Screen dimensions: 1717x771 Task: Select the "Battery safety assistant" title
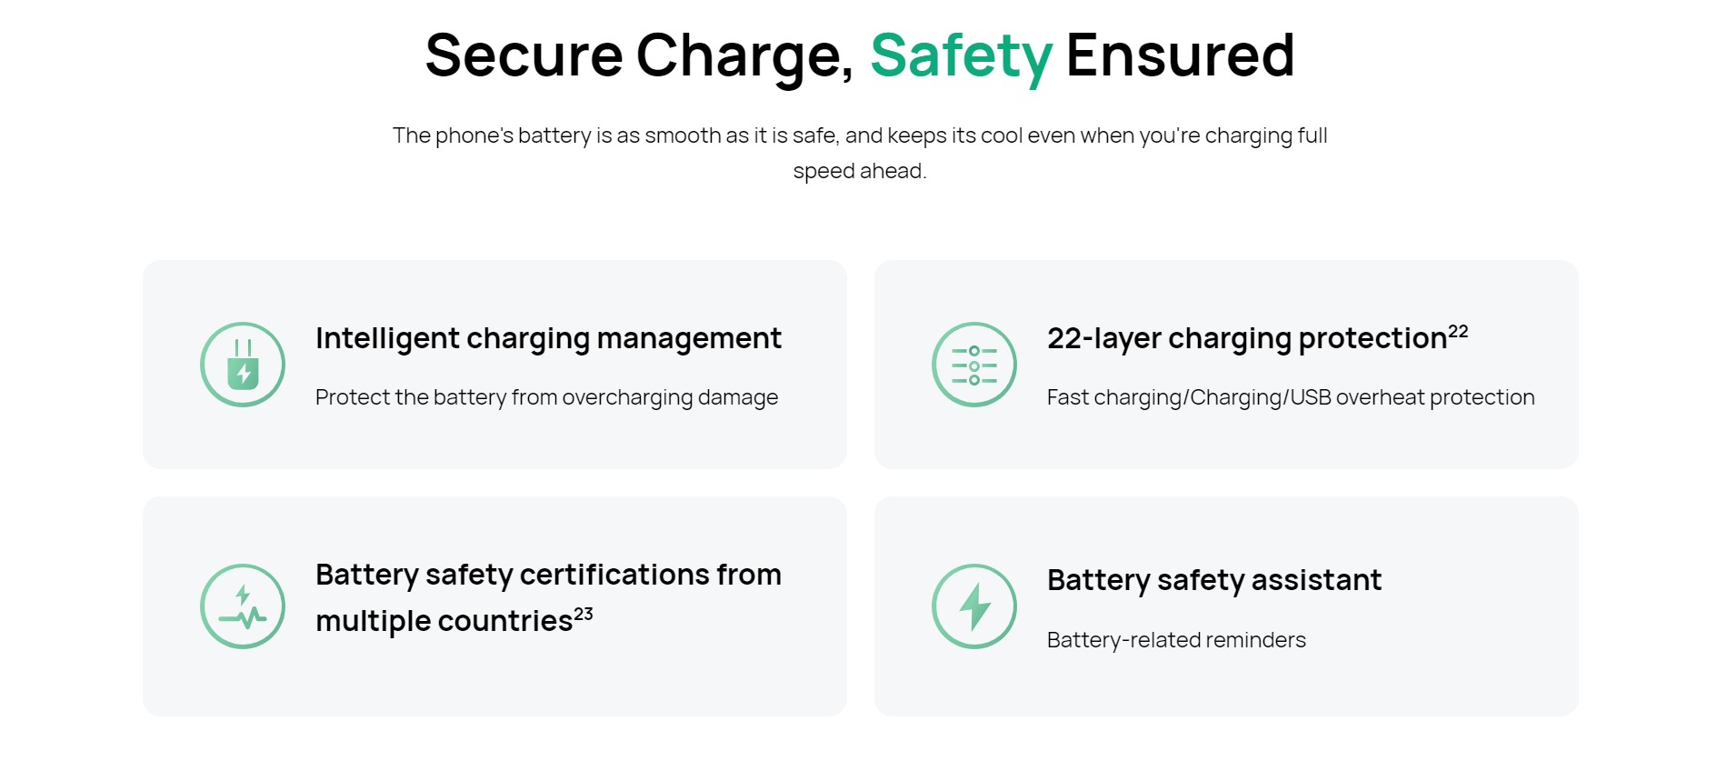1213,580
